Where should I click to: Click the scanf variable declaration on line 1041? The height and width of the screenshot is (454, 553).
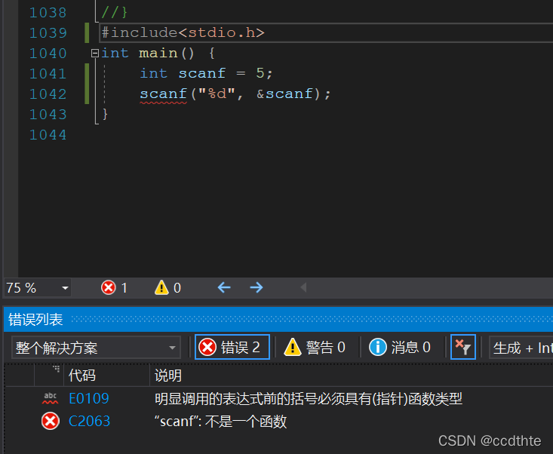[x=201, y=73]
